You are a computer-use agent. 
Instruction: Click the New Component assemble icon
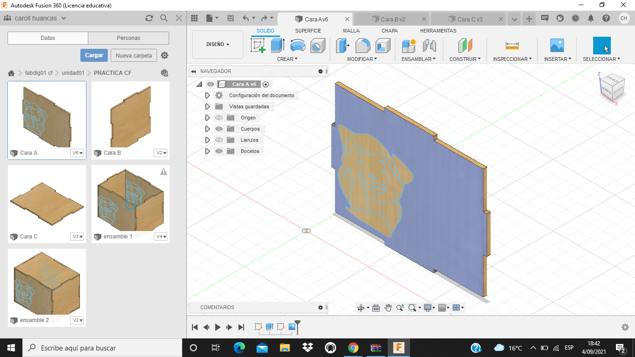pyautogui.click(x=409, y=46)
